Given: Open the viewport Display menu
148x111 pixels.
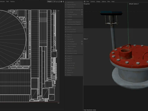Looking at the screenshot, I should (x=98, y=2).
